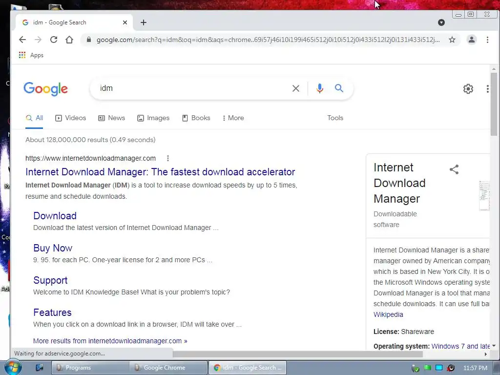Open a new tab with the plus button
The width and height of the screenshot is (500, 375).
click(x=144, y=22)
